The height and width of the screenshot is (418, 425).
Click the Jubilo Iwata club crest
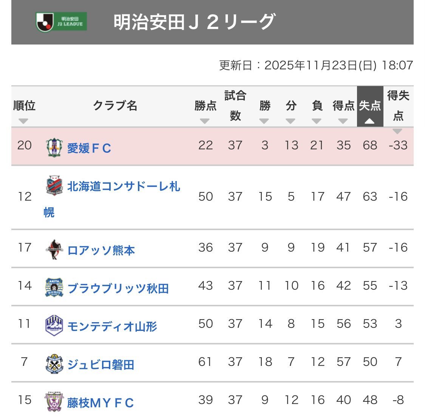click(54, 364)
